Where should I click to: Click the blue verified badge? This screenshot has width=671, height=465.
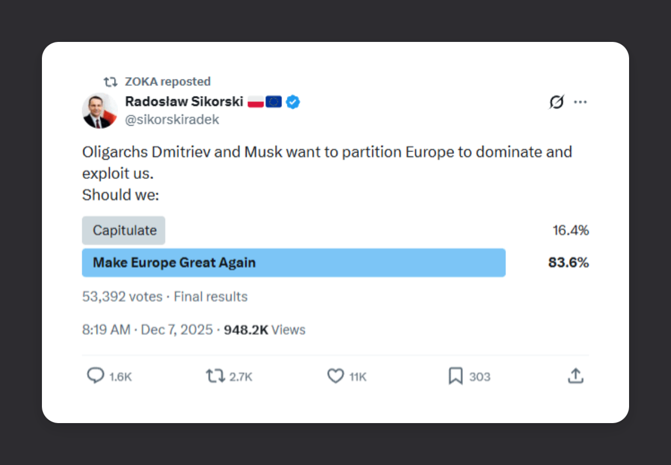pos(293,102)
